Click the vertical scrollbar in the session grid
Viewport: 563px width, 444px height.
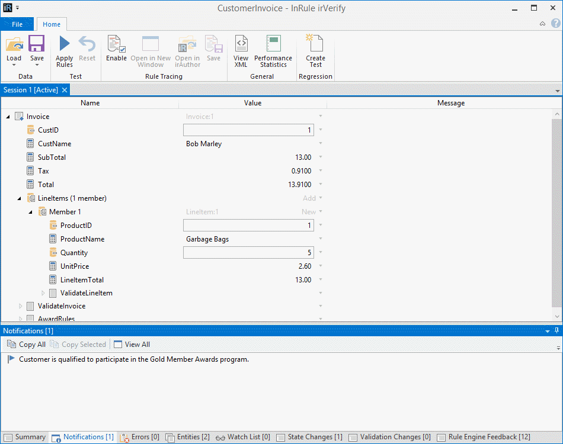(x=556, y=213)
